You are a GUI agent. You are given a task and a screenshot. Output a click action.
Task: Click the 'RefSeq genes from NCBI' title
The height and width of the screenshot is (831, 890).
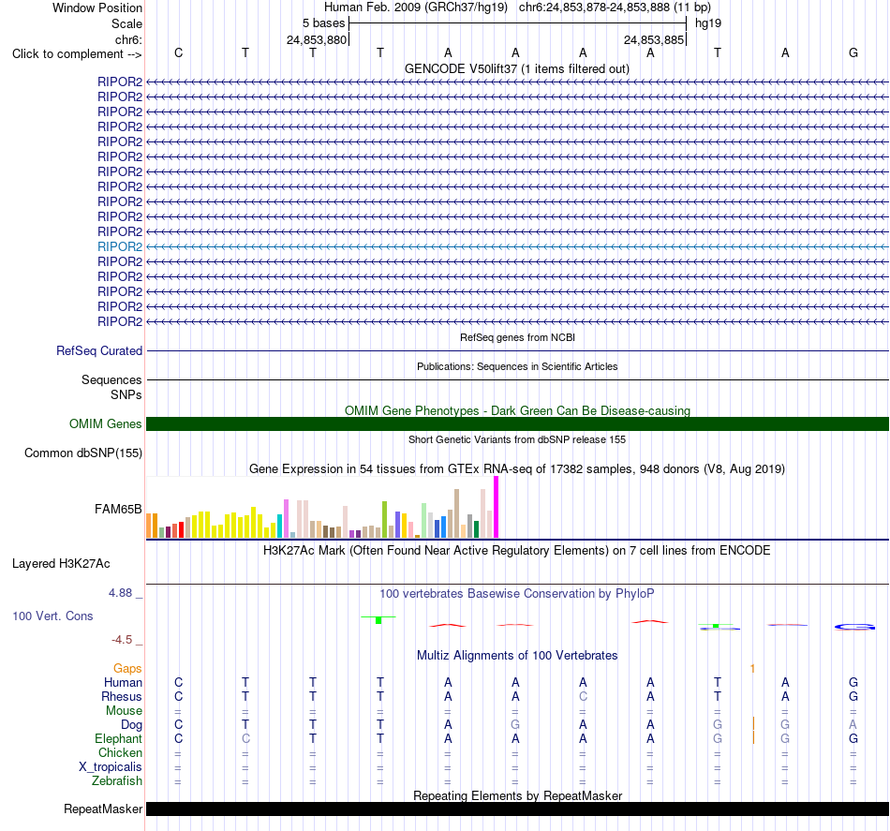click(517, 337)
